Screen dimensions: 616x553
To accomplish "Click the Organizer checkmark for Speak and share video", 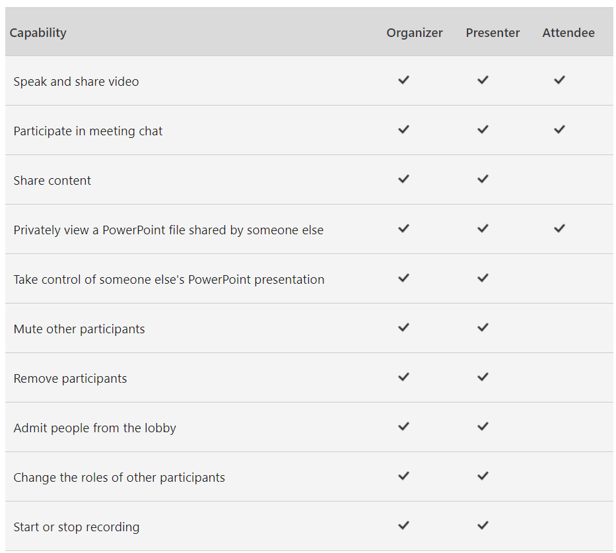I will pos(403,80).
